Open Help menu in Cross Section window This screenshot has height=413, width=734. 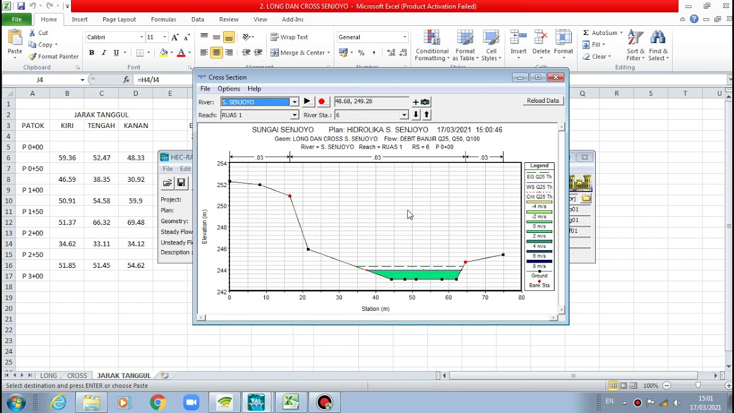(x=254, y=89)
